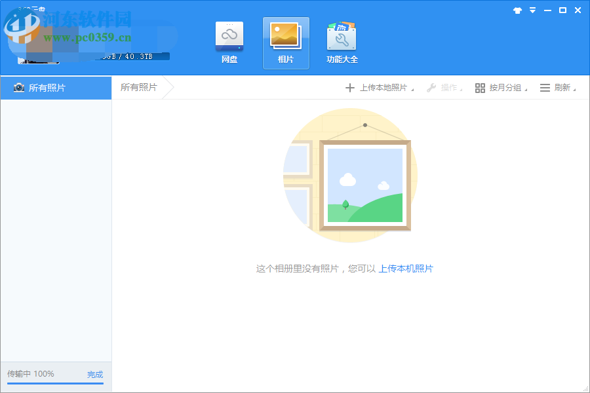Open the main menu arrow in titlebar
The height and width of the screenshot is (393, 590).
click(532, 10)
